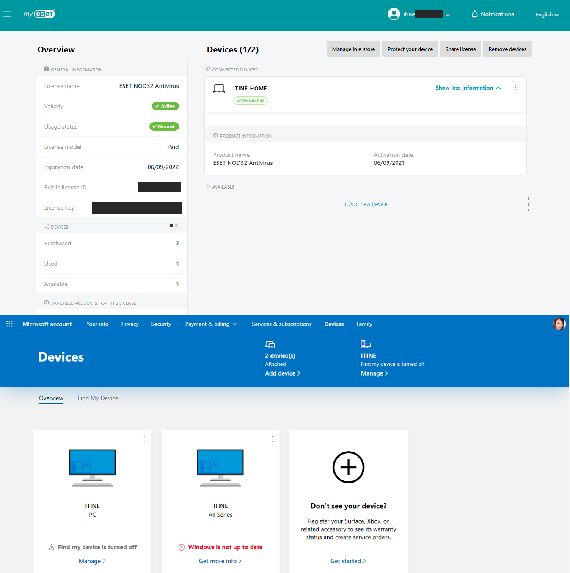Click the Product Information icon

click(x=215, y=135)
